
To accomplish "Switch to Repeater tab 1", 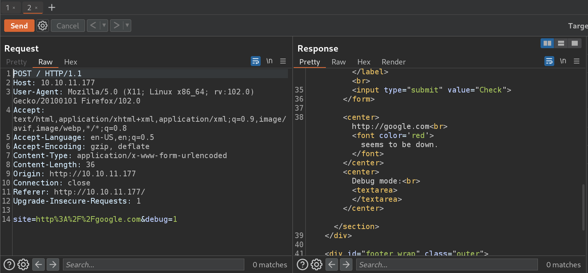I will click(7, 8).
